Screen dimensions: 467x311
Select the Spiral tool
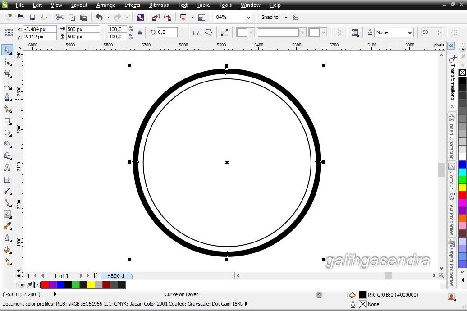tap(8, 144)
